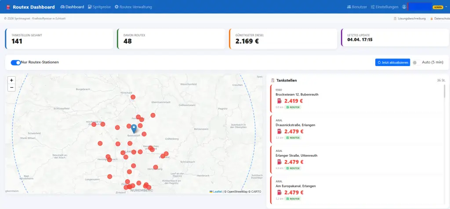Click the Tankstellen Gesamt 141 card
Screen dimensions: 450x209
[x=59, y=39]
